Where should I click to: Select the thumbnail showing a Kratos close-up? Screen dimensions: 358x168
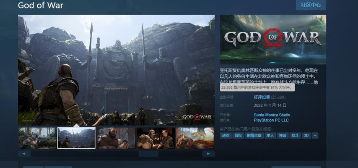pos(116,138)
